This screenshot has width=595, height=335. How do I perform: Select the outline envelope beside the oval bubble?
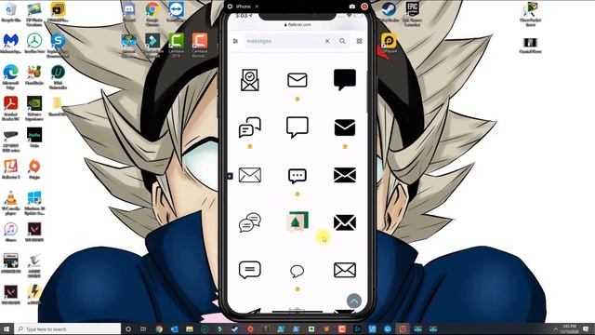pos(345,270)
